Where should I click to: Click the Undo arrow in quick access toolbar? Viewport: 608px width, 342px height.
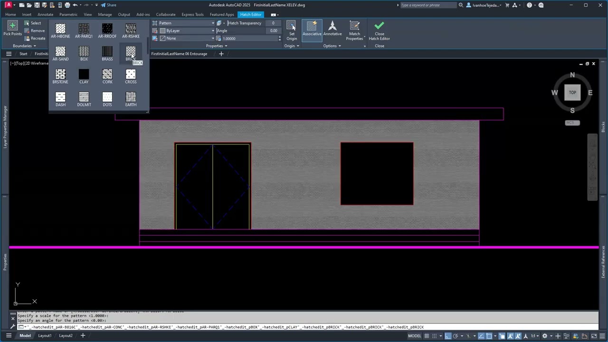click(75, 5)
